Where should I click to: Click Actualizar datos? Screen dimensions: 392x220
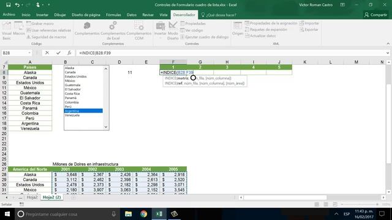[260, 36]
